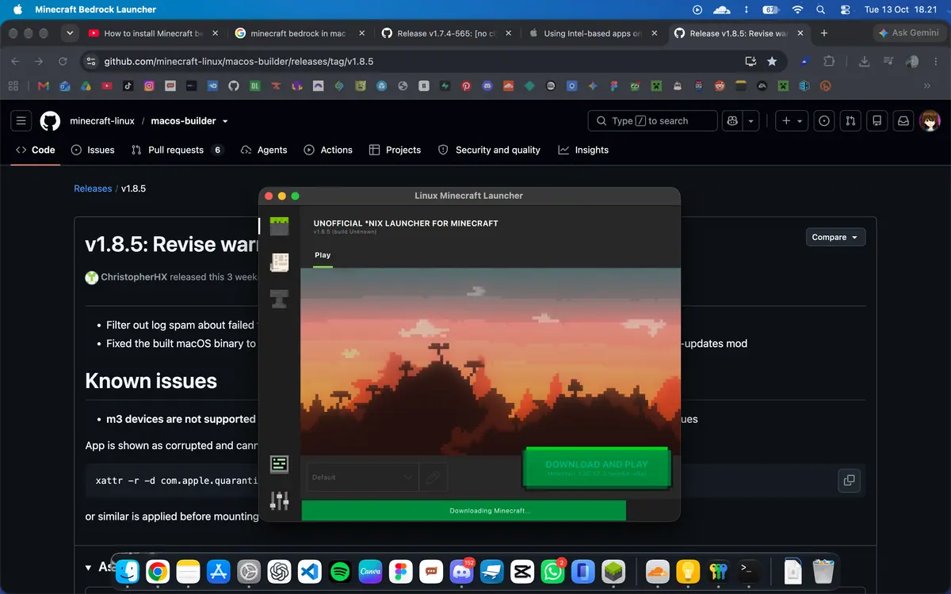This screenshot has width=951, height=594.
Task: Expand the macos-builder repository dropdown arrow
Action: (x=225, y=121)
